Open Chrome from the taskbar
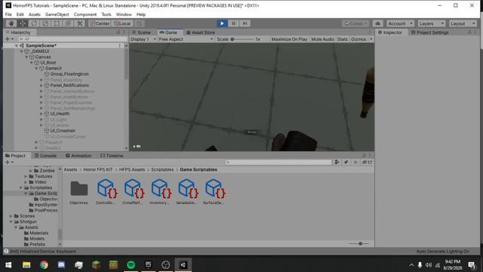 [x=44, y=264]
